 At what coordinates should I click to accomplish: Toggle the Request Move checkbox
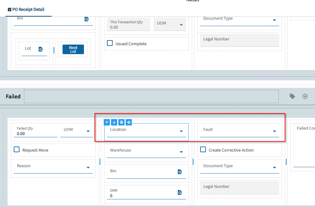(17, 149)
